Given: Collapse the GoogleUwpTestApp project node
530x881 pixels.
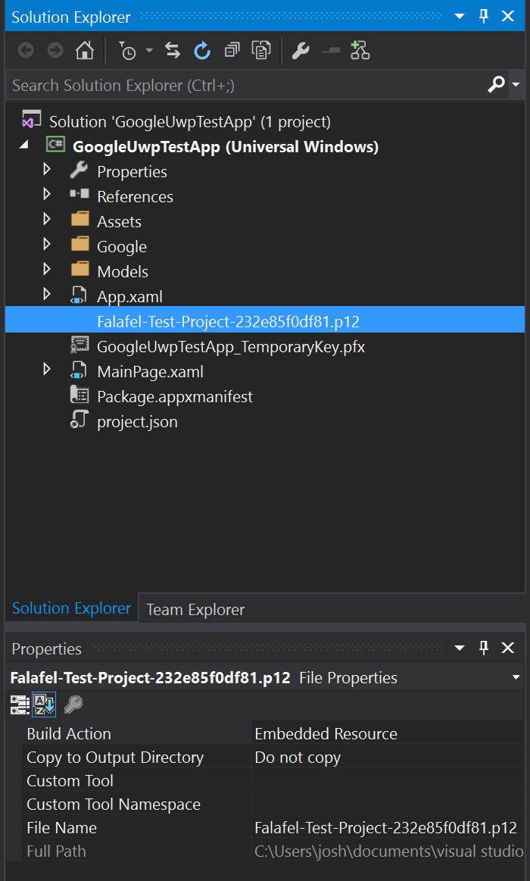Looking at the screenshot, I should coord(23,146).
